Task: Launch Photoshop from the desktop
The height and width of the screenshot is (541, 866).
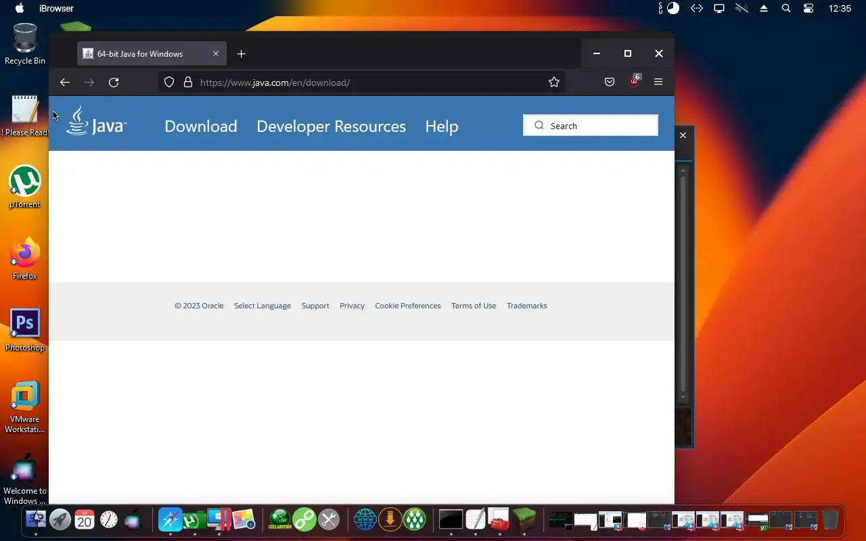Action: coord(25,331)
